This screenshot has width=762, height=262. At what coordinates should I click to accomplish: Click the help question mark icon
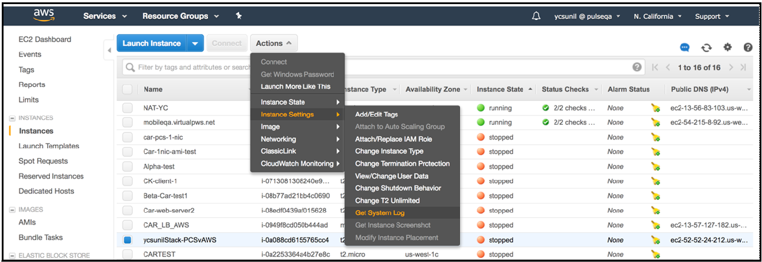click(748, 47)
